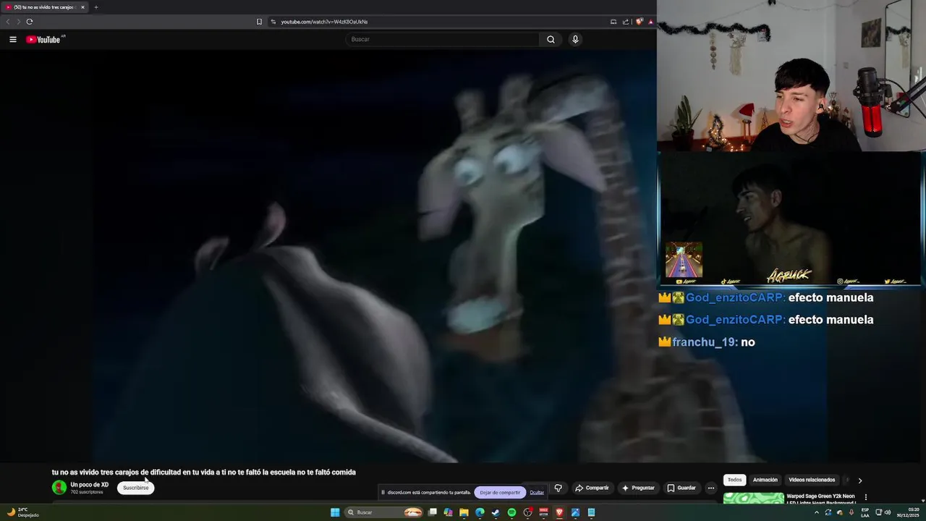926x521 pixels.
Task: Click the YouTube search magnifier button
Action: pos(551,39)
